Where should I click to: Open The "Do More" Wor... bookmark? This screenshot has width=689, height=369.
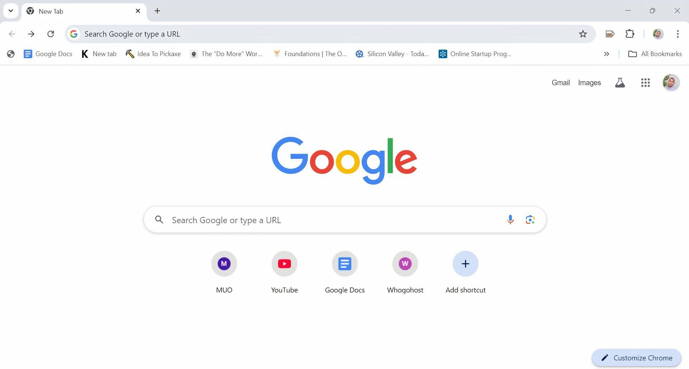coord(226,54)
